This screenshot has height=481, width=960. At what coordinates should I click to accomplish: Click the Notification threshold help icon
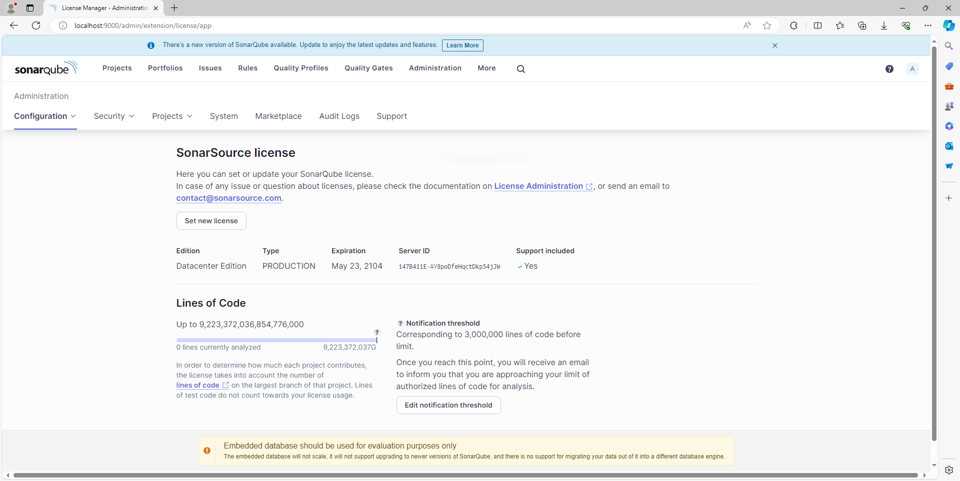(400, 323)
